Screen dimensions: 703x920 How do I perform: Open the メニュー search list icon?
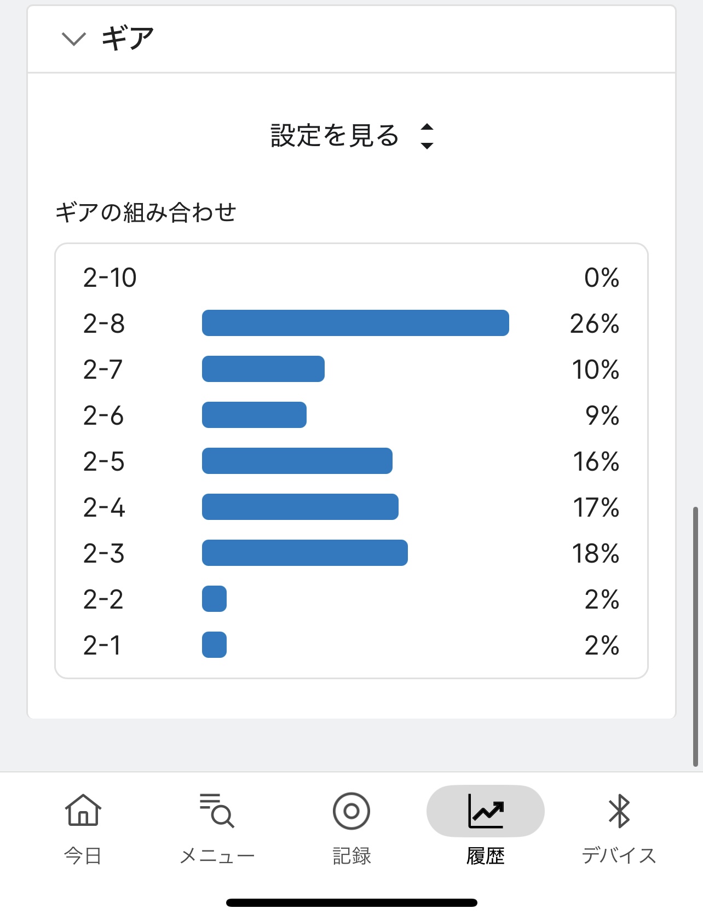click(x=217, y=811)
